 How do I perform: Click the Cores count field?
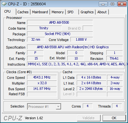click(88, 106)
